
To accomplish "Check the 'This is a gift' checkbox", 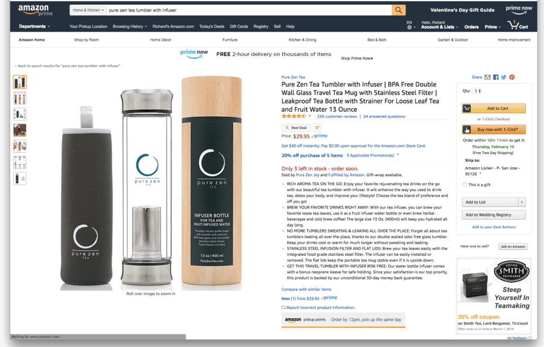I will pyautogui.click(x=464, y=185).
